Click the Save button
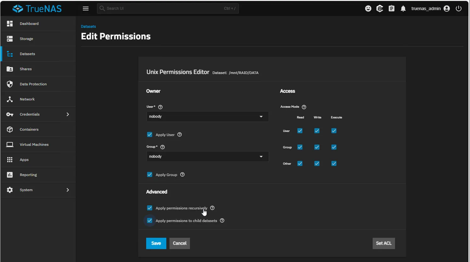470x262 pixels. coord(156,243)
